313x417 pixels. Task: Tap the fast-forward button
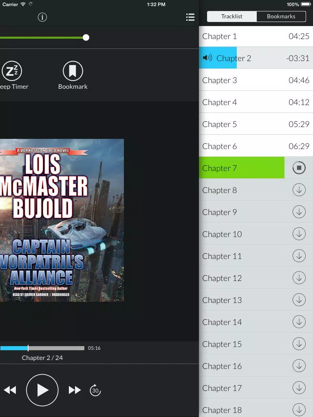(x=75, y=390)
